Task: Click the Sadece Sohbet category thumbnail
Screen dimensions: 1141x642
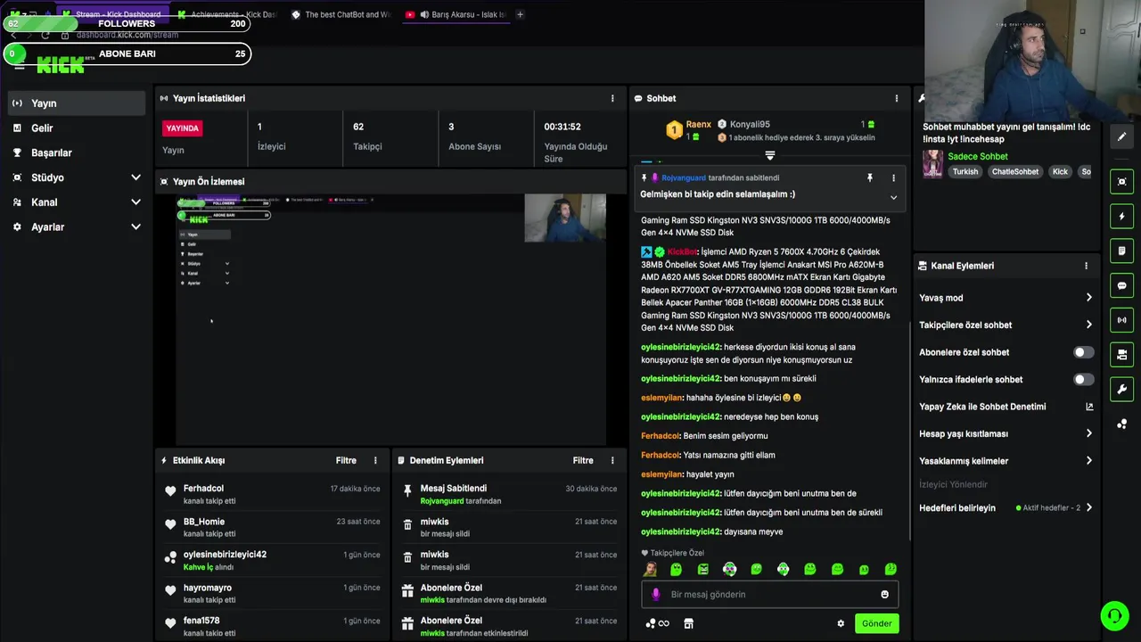Action: [x=932, y=163]
